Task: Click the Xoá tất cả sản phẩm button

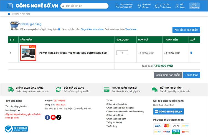Action: click(186, 30)
